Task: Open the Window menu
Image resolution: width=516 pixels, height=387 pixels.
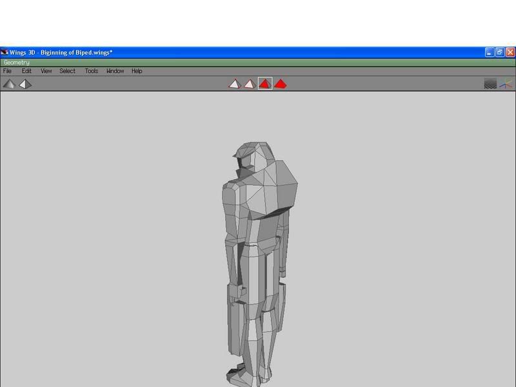Action: 115,71
